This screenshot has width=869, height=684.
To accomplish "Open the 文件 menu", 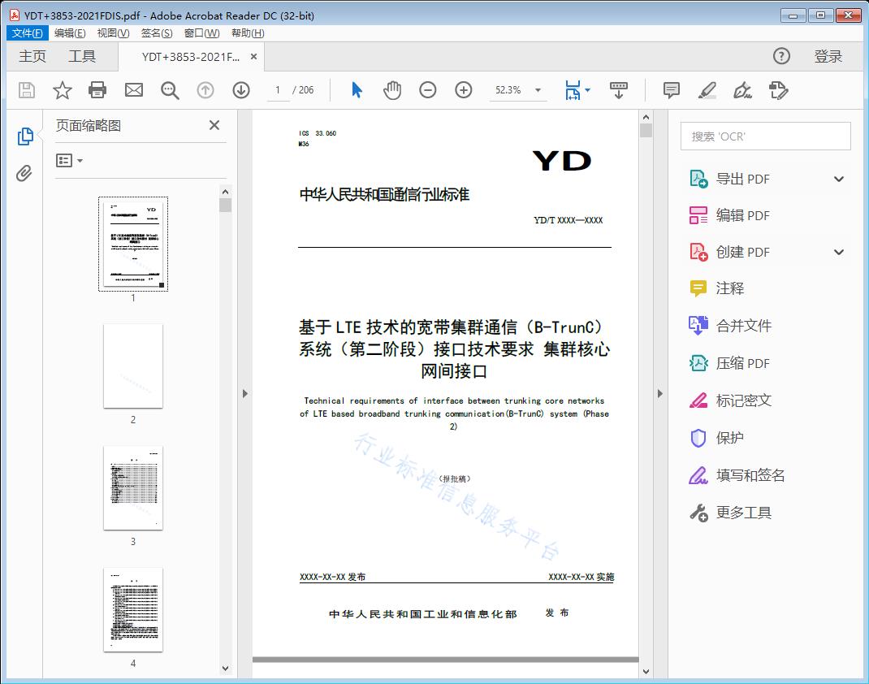I will [x=27, y=32].
